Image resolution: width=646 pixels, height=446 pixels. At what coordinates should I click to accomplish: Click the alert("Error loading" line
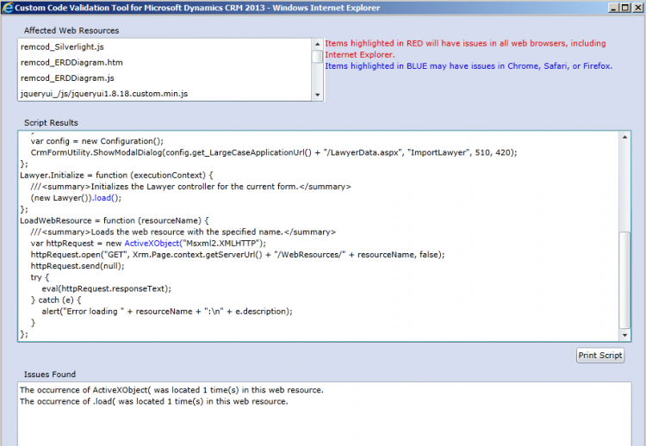pyautogui.click(x=167, y=312)
